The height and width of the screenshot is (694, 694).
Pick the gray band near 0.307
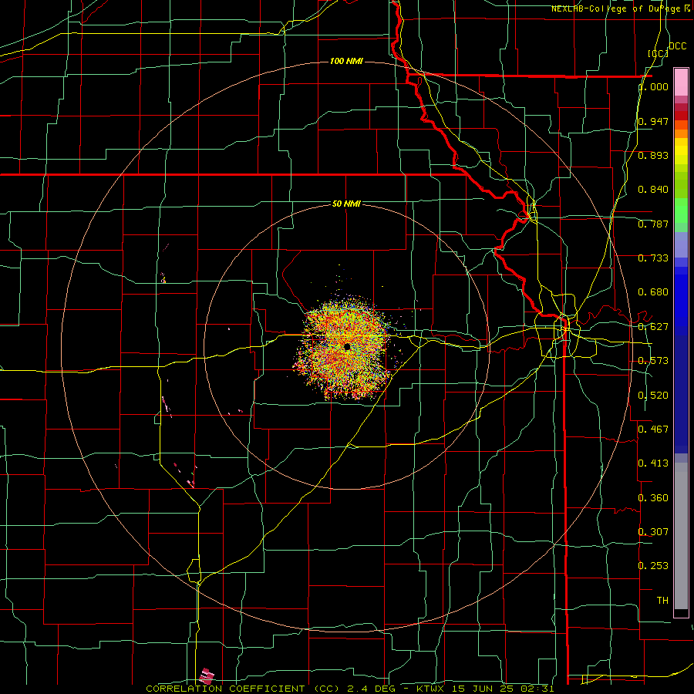[x=681, y=536]
